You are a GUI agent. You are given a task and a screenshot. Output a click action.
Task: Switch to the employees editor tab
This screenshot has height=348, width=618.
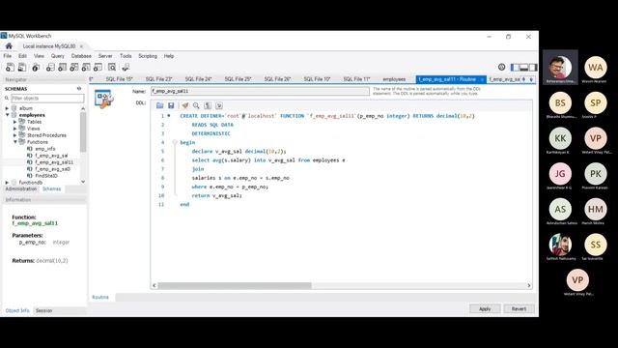[x=394, y=79]
